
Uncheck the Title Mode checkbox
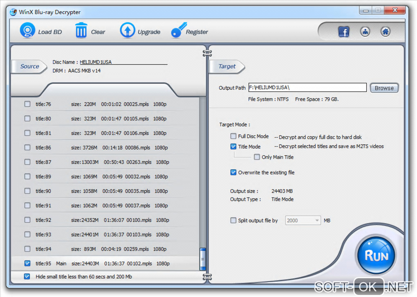pyautogui.click(x=233, y=146)
